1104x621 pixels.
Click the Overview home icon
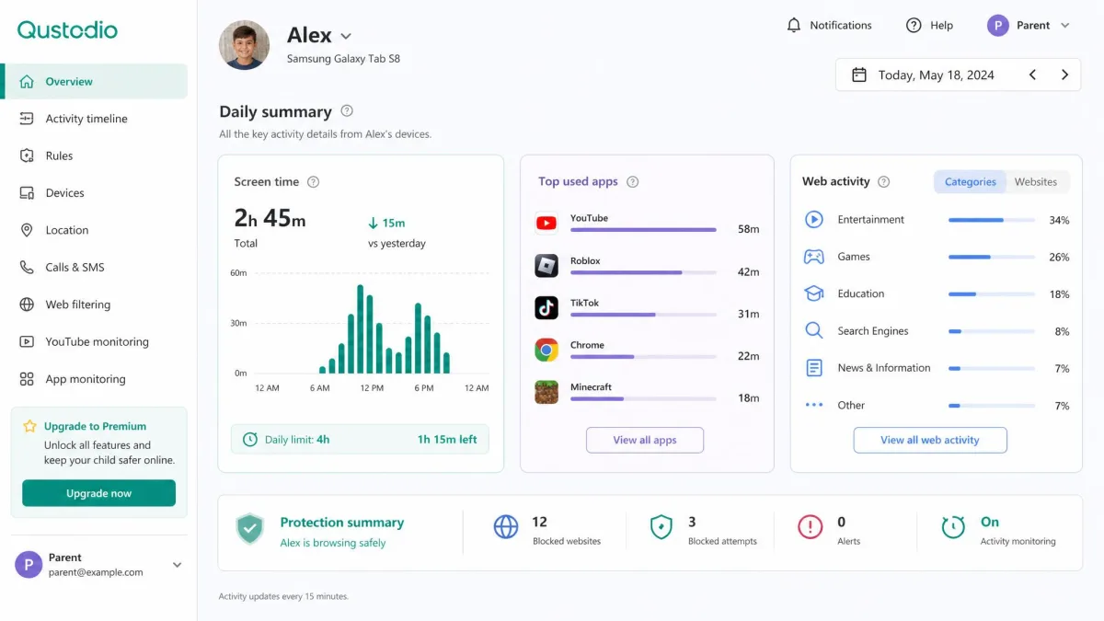click(28, 81)
